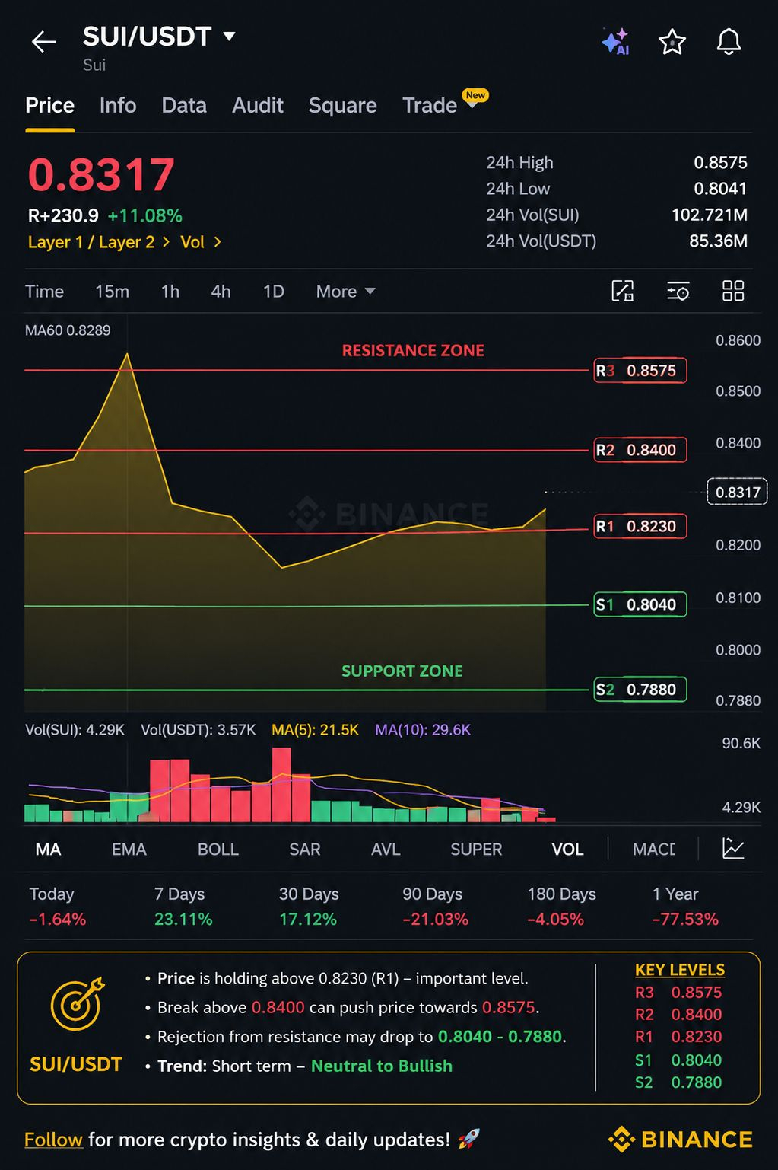Screen dimensions: 778x1170
Task: Tap the 24h Vol(USDT) 85.36M value
Action: click(718, 241)
